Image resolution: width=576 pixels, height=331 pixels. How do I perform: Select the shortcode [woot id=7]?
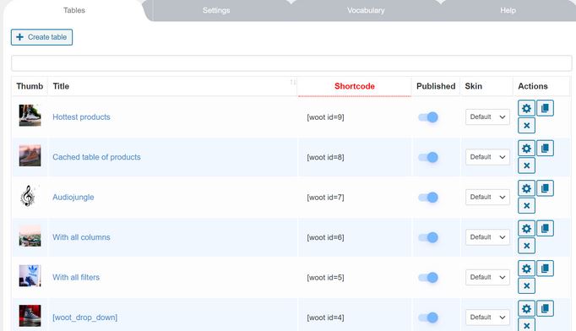(325, 198)
